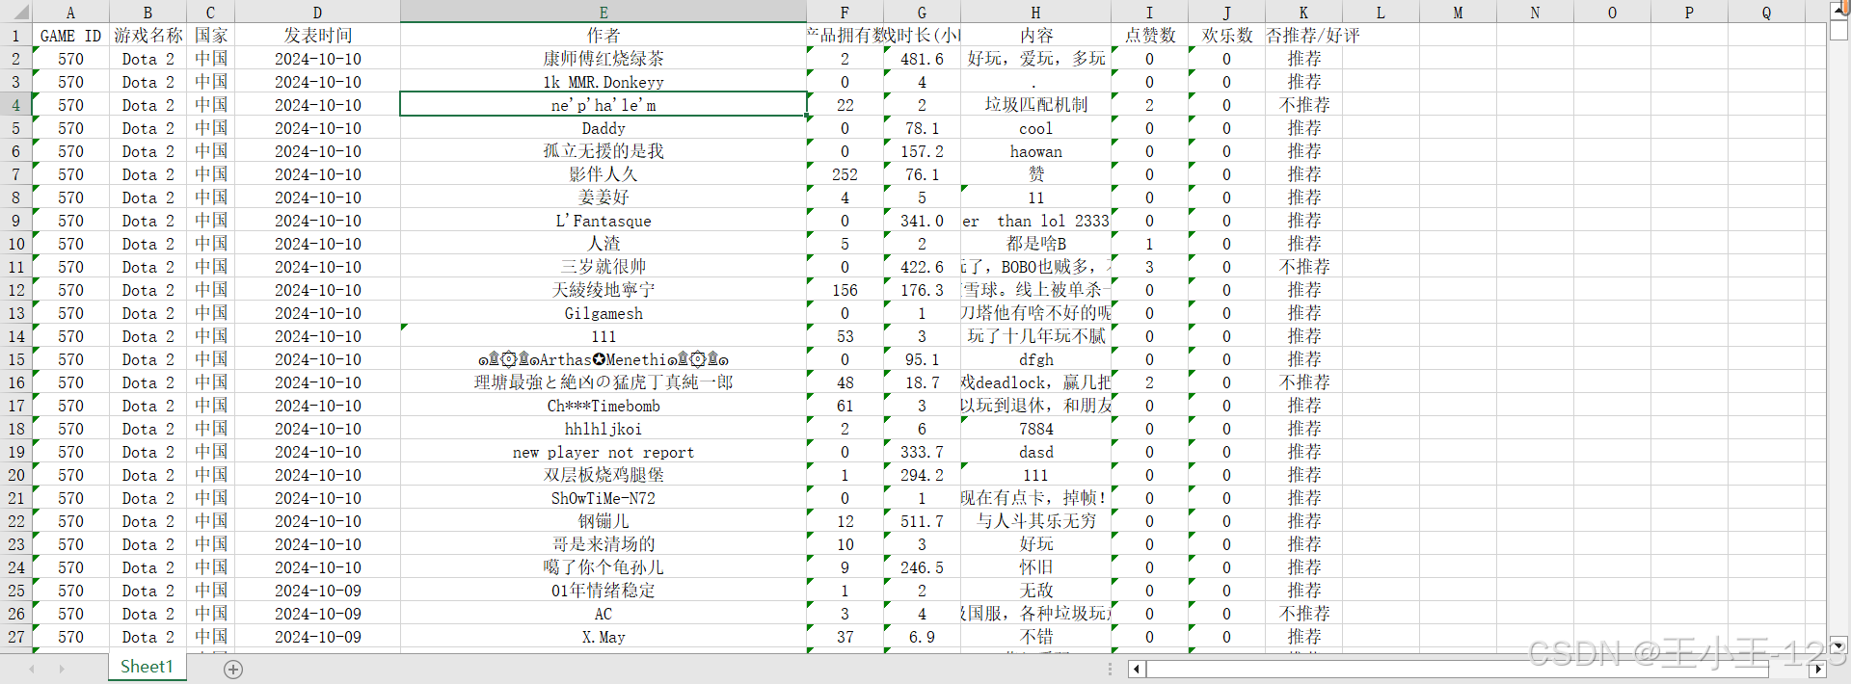Select row 1 header
The width and height of the screenshot is (1851, 684).
click(x=15, y=36)
